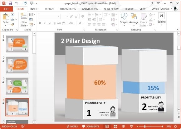The image size is (181, 129).
Task: Switch to Normal view in status bar
Action: (x=107, y=127)
